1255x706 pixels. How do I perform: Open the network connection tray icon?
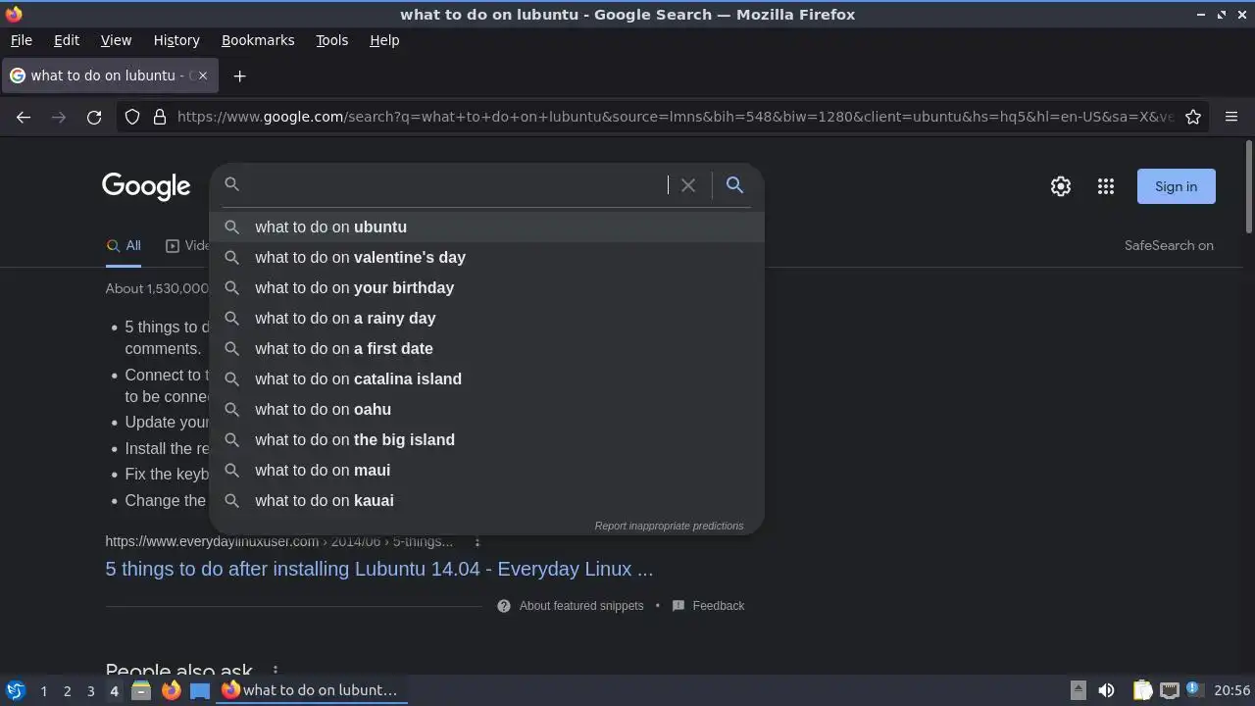[x=1169, y=690]
